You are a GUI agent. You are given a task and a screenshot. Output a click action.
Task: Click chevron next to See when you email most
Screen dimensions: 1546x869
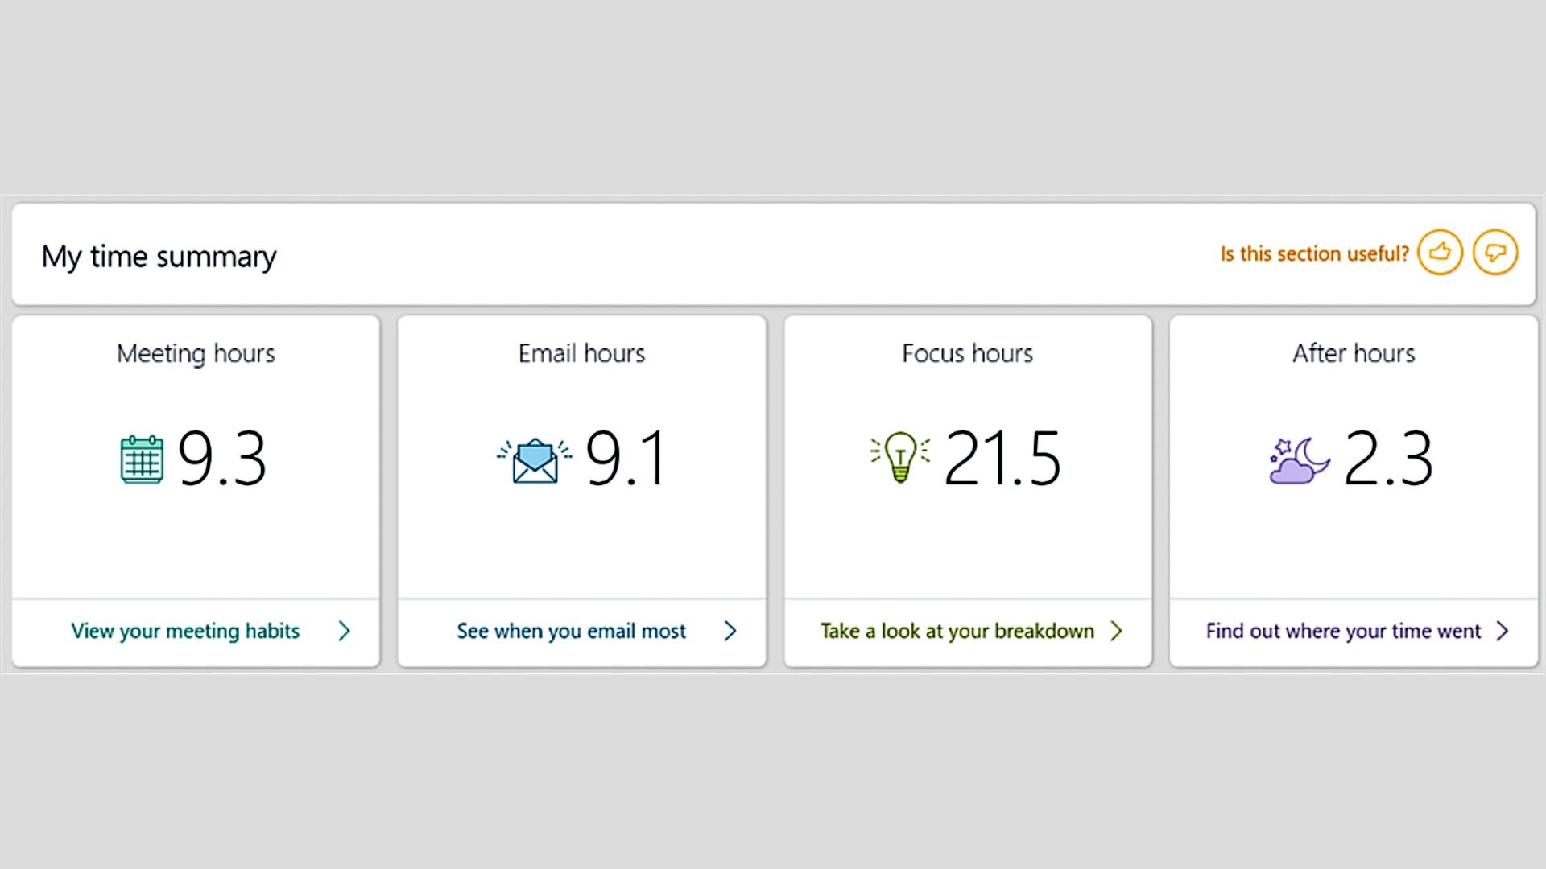pos(730,631)
